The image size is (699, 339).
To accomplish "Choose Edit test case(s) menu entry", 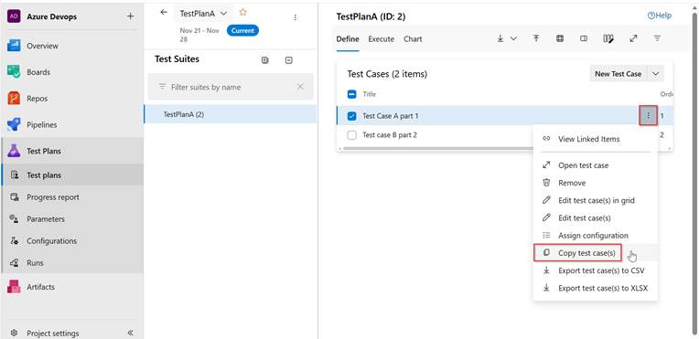I will click(x=595, y=217).
